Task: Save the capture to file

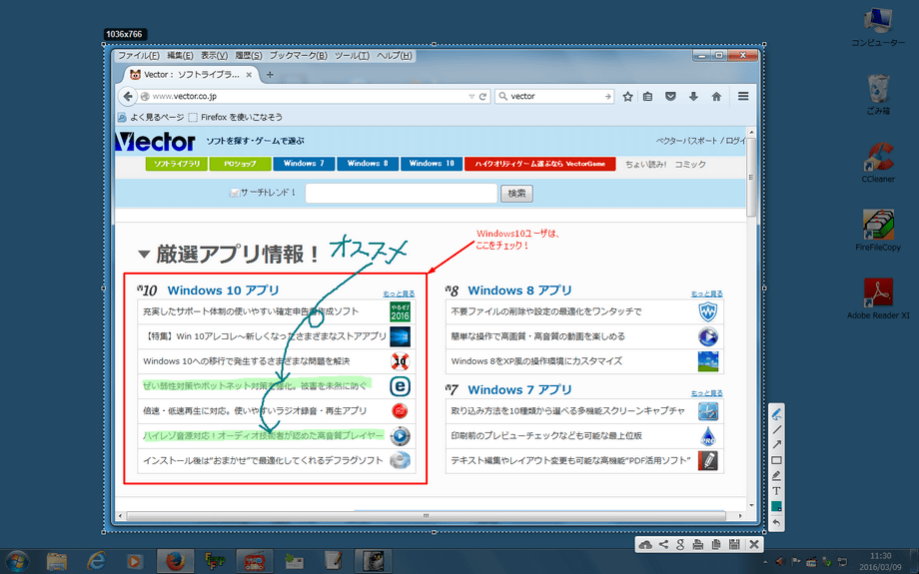Action: (x=734, y=545)
